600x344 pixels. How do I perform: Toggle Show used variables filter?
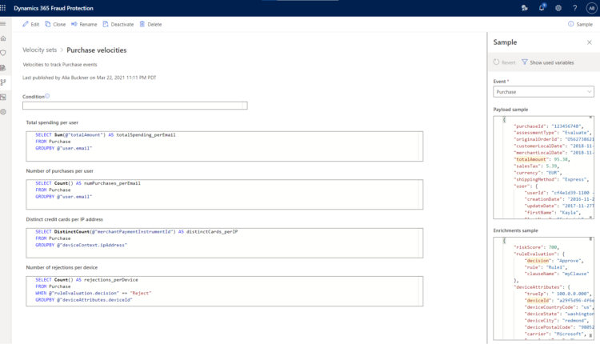coord(547,62)
